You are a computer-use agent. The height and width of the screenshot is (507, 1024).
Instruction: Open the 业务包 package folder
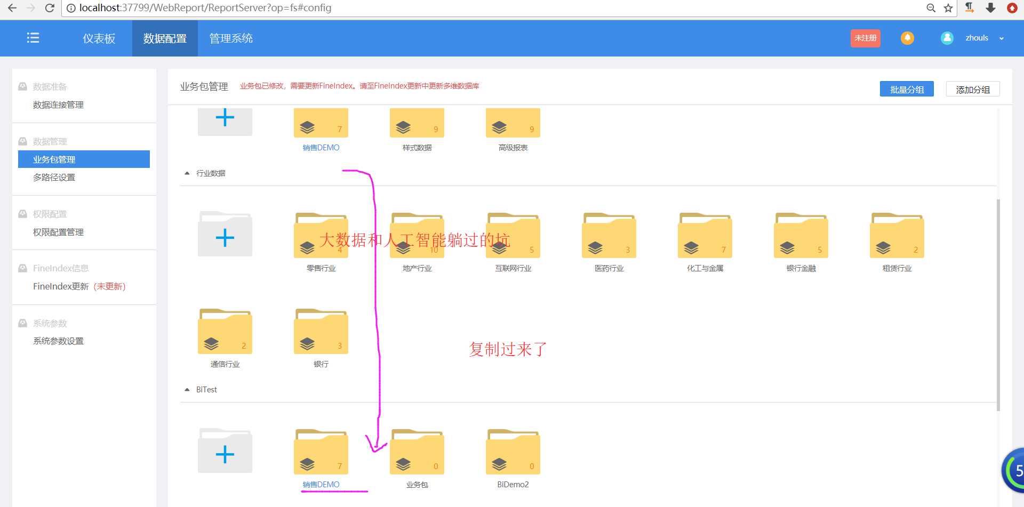pos(417,452)
